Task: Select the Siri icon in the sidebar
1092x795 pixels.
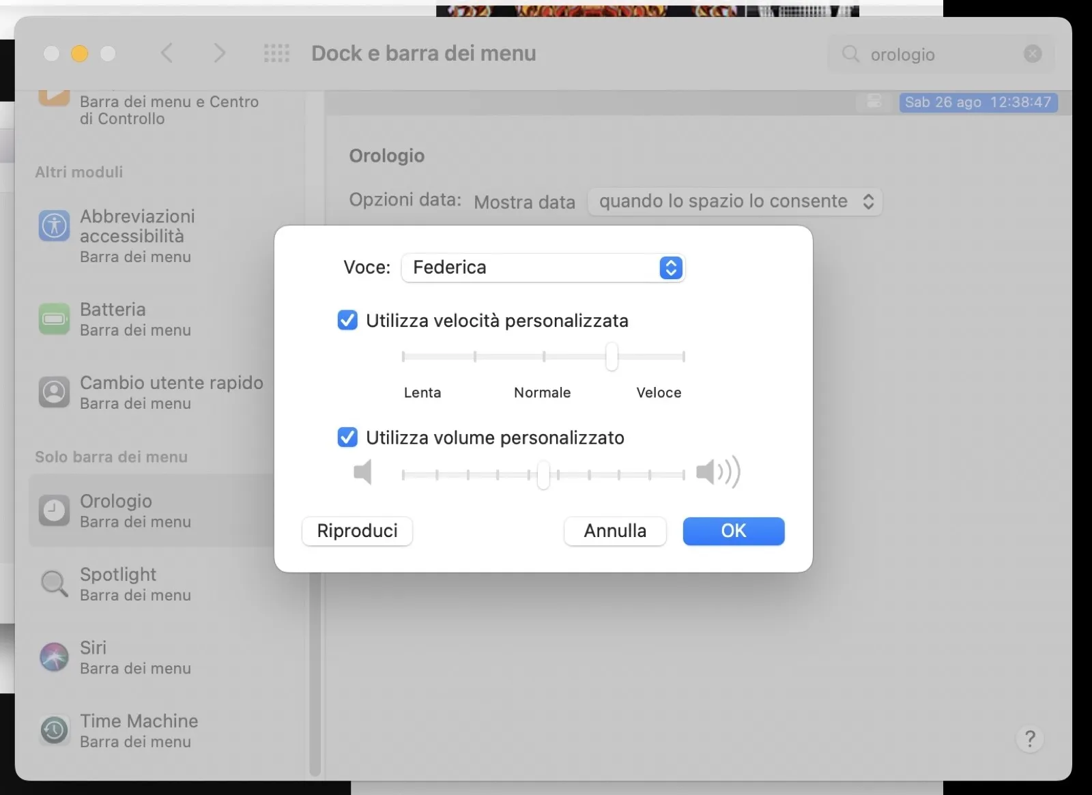Action: click(54, 657)
